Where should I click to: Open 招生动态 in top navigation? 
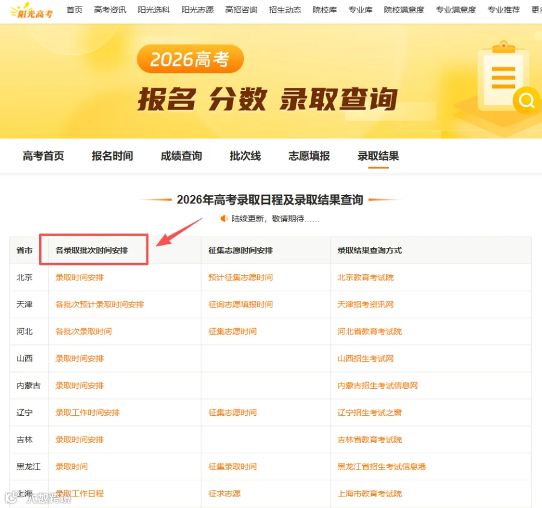[x=285, y=10]
